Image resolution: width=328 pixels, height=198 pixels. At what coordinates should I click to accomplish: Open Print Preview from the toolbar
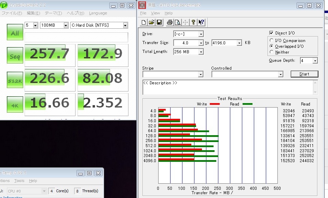(x=178, y=23)
